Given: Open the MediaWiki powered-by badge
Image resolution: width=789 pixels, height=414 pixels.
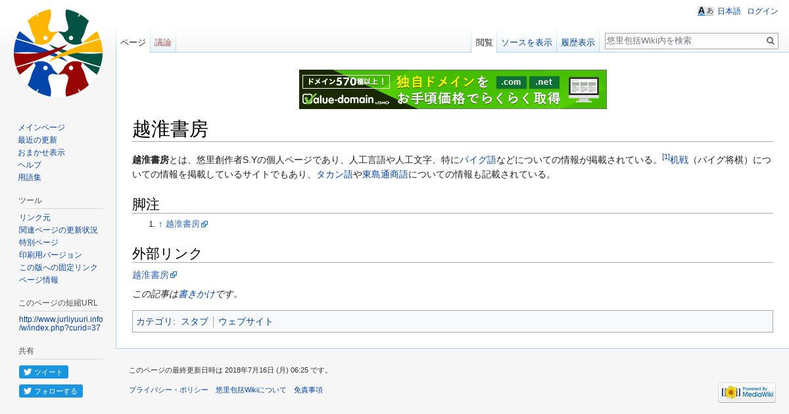Looking at the screenshot, I should click(x=747, y=392).
